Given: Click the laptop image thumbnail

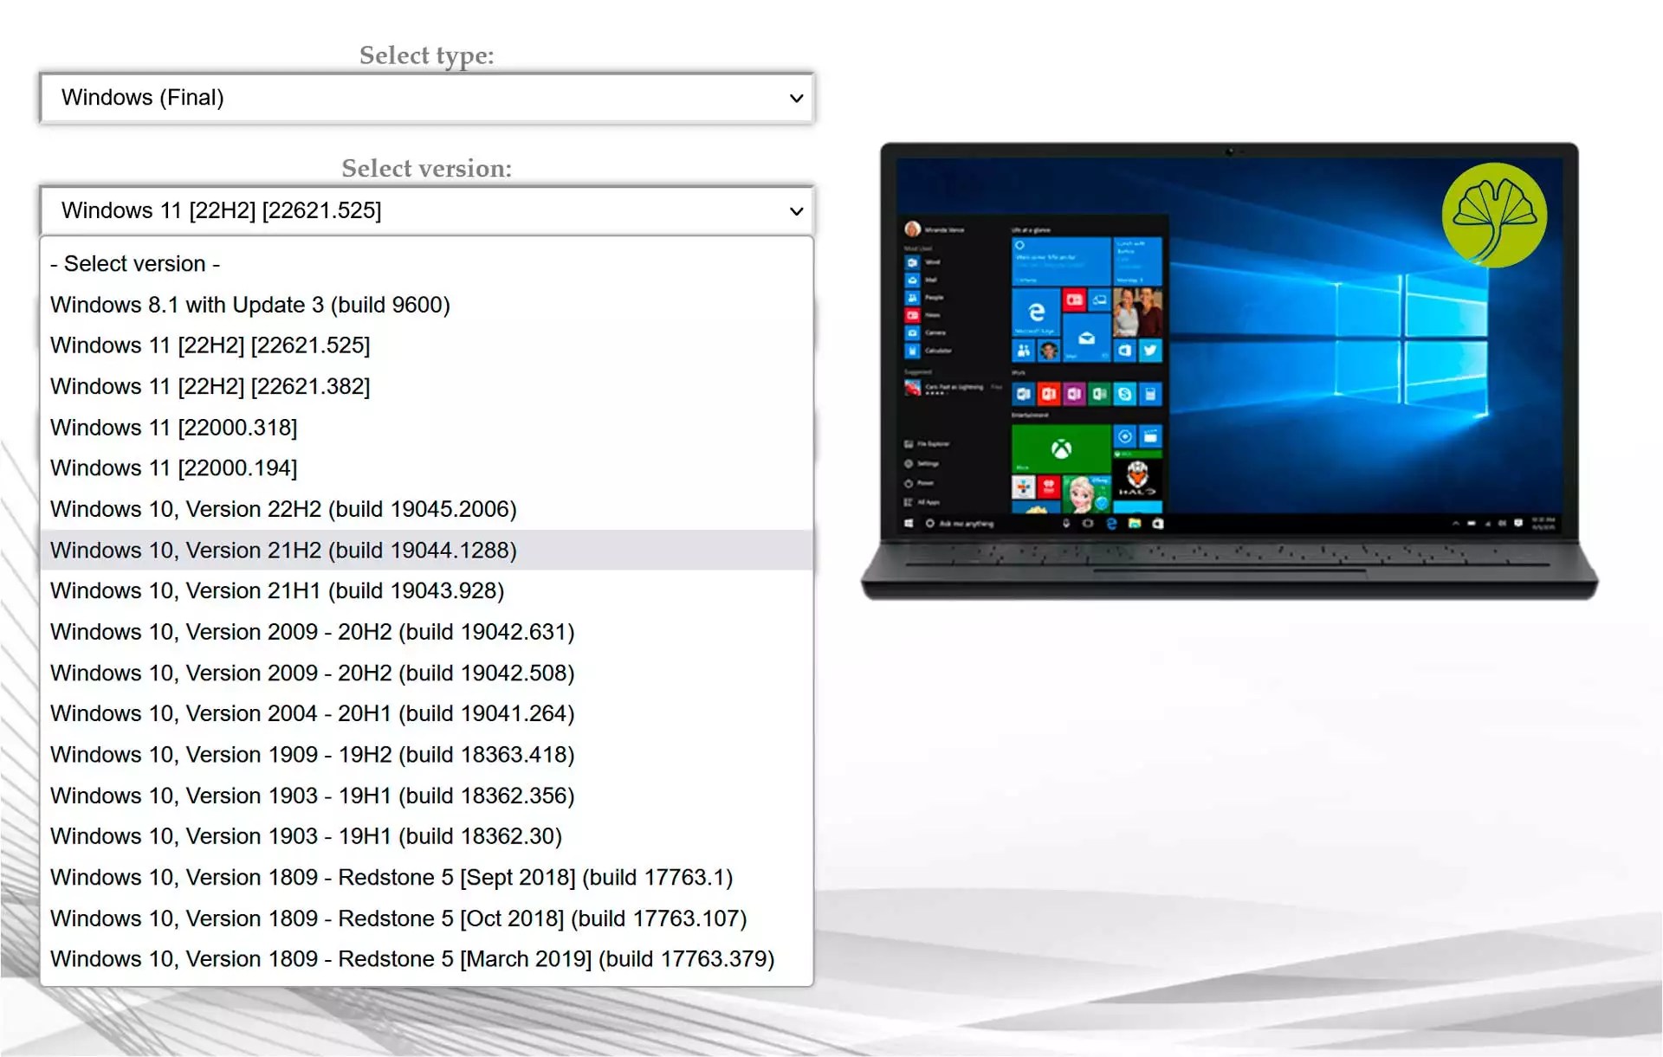Looking at the screenshot, I should point(1228,372).
